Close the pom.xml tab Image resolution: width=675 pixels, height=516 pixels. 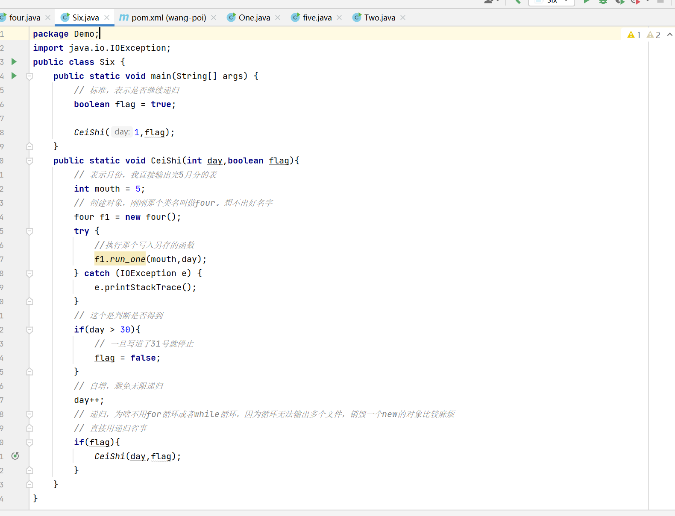[214, 17]
